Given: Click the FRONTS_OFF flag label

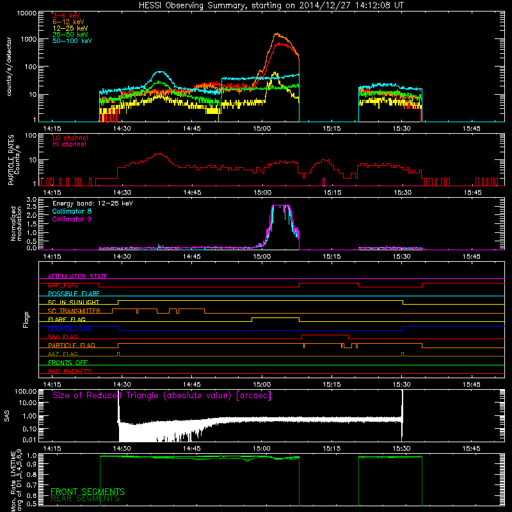Looking at the screenshot, I should tap(68, 363).
